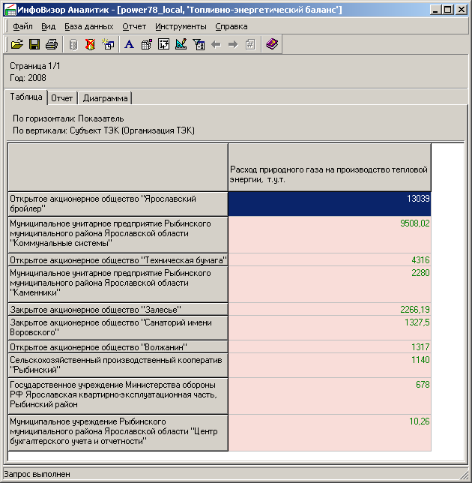The width and height of the screenshot is (472, 483).
Task: Click row header "Санаторий имени Воровского"
Action: pos(118,328)
